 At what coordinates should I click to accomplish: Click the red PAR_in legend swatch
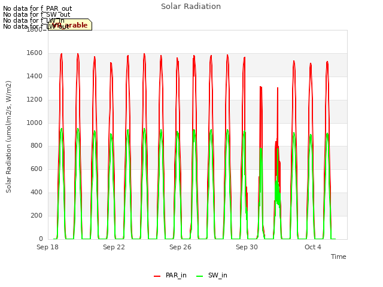[157, 276]
